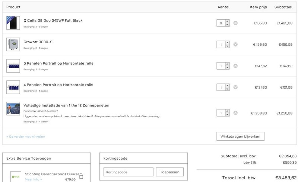The image size is (298, 182).
Task: Click quantity field of 5 Panelen Portrait
Action: point(221,66)
